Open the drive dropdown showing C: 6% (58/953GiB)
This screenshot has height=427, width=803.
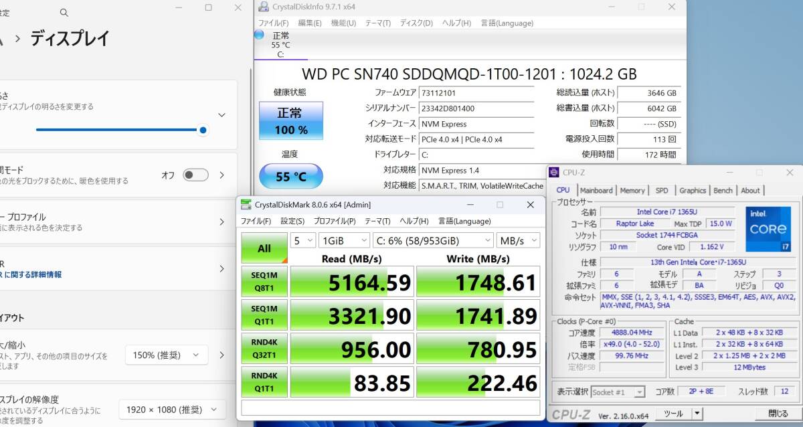coord(433,240)
